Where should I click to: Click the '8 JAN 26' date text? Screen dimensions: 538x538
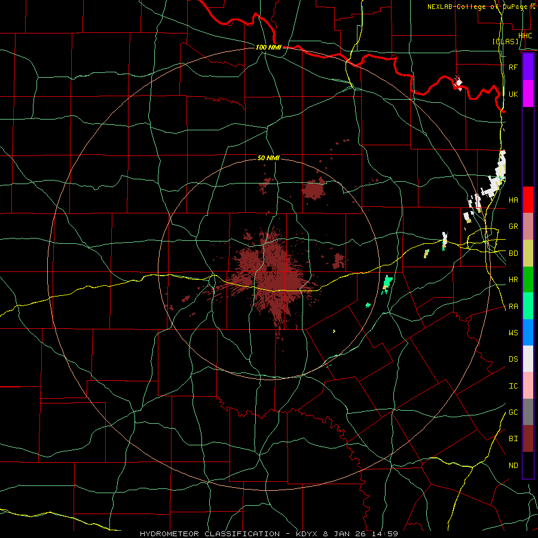pos(344,534)
